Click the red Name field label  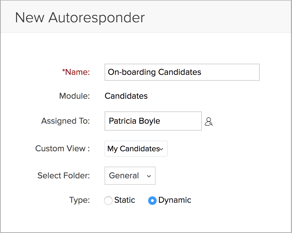click(x=78, y=72)
